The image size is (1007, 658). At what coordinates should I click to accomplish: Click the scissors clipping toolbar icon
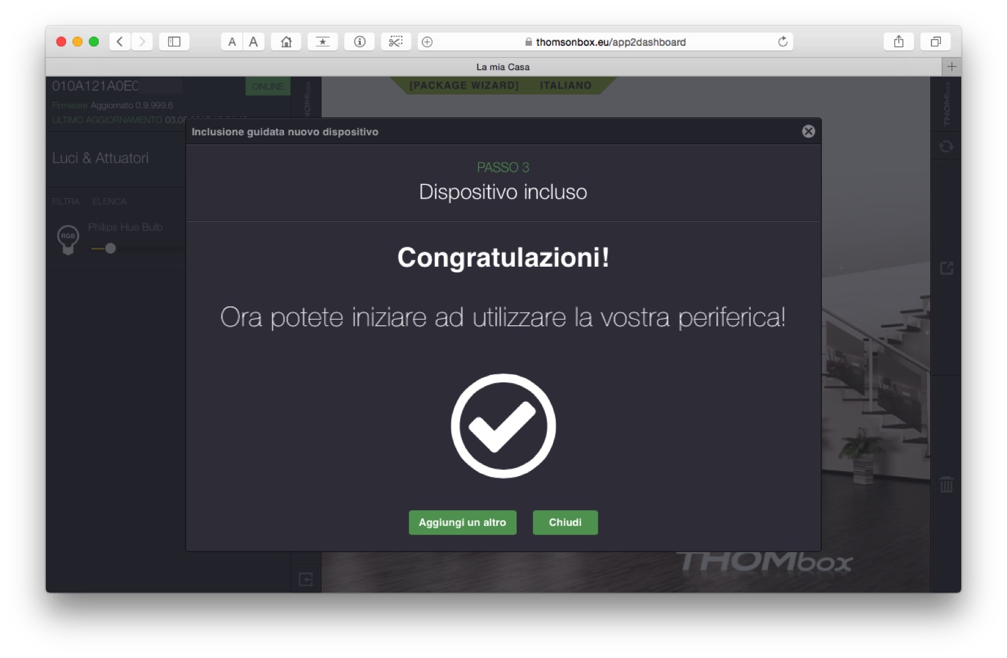pyautogui.click(x=396, y=42)
